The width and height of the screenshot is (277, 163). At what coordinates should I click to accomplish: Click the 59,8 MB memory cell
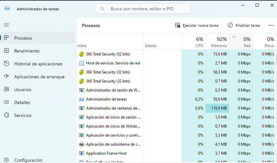pos(217,99)
